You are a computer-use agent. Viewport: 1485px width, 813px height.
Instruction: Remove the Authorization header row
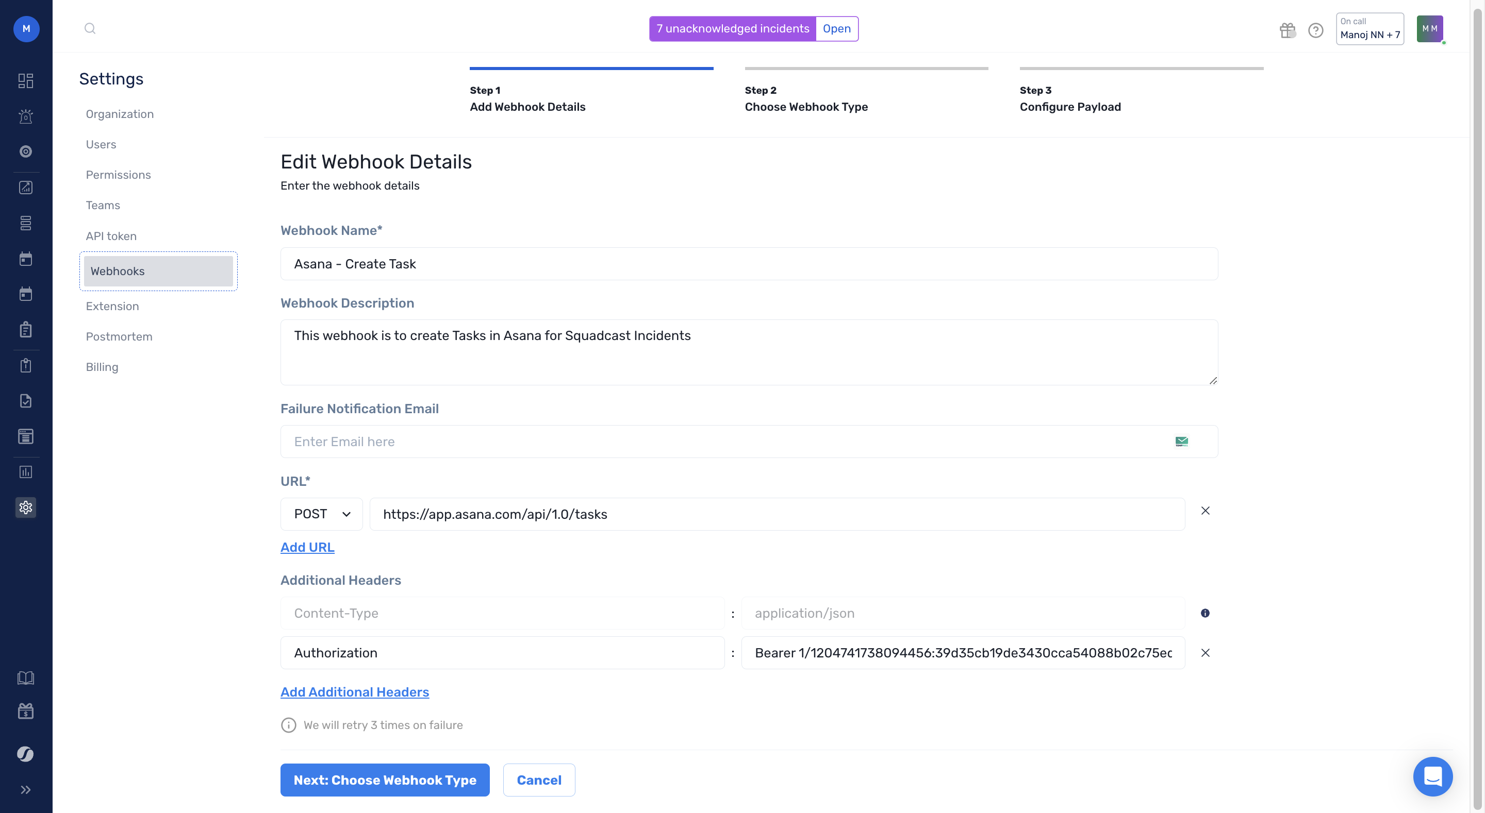tap(1205, 653)
